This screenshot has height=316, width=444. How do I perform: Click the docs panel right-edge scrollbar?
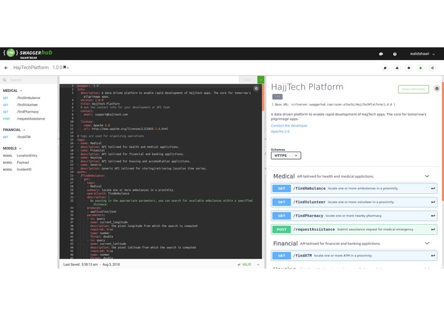[443, 141]
